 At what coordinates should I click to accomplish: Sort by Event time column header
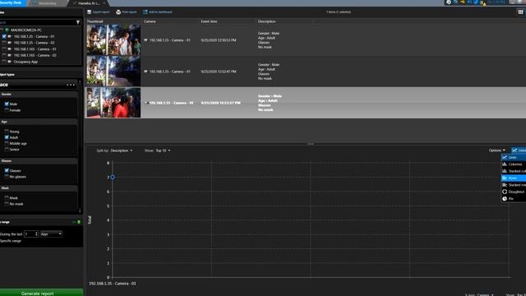point(209,21)
